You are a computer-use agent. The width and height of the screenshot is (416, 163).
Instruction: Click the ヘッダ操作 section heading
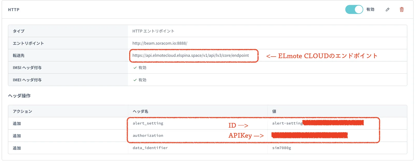coord(19,96)
